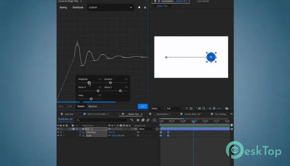Select first X Position keyframe

(161, 132)
